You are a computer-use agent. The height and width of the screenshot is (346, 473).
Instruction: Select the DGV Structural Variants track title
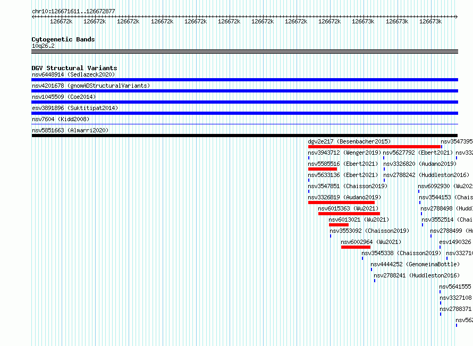tap(74, 68)
